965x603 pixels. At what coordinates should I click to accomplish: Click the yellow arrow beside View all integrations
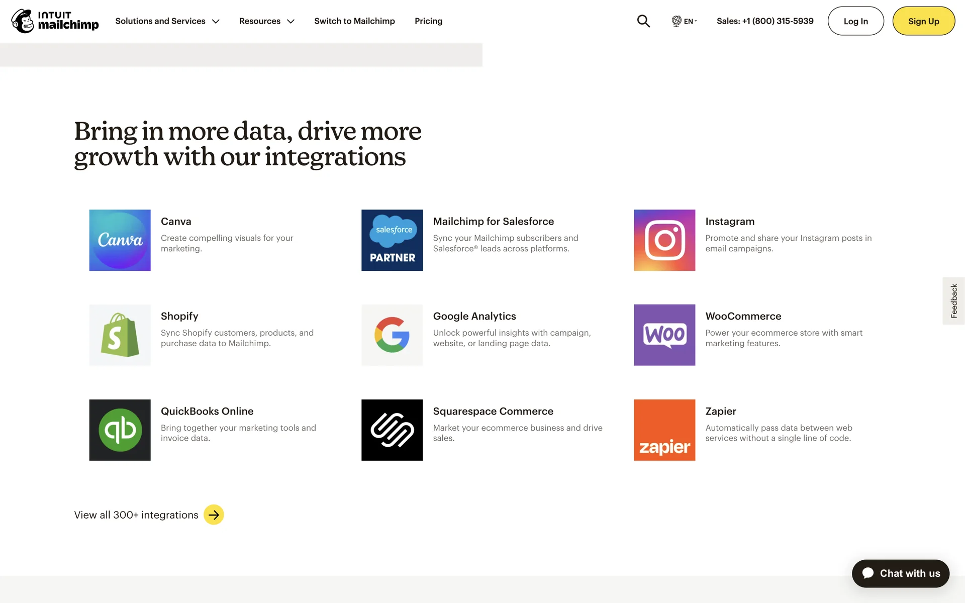click(x=214, y=515)
